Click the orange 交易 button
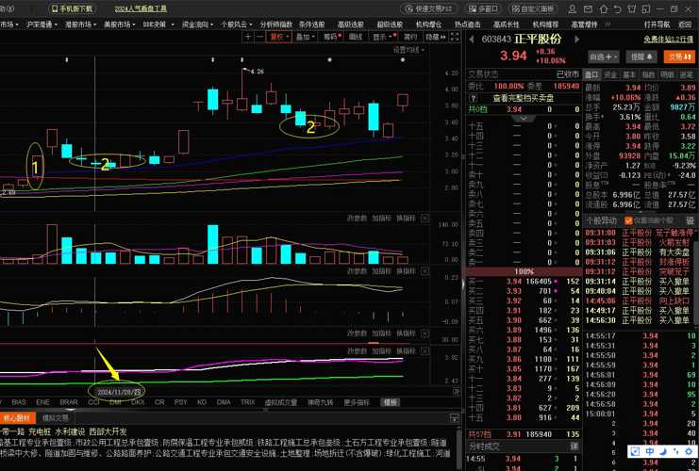 pyautogui.click(x=677, y=57)
